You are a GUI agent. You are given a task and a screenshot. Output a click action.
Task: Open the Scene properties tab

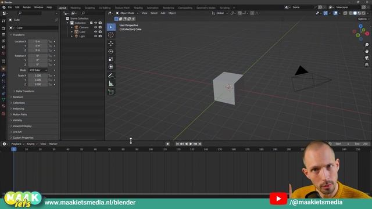click(3, 47)
